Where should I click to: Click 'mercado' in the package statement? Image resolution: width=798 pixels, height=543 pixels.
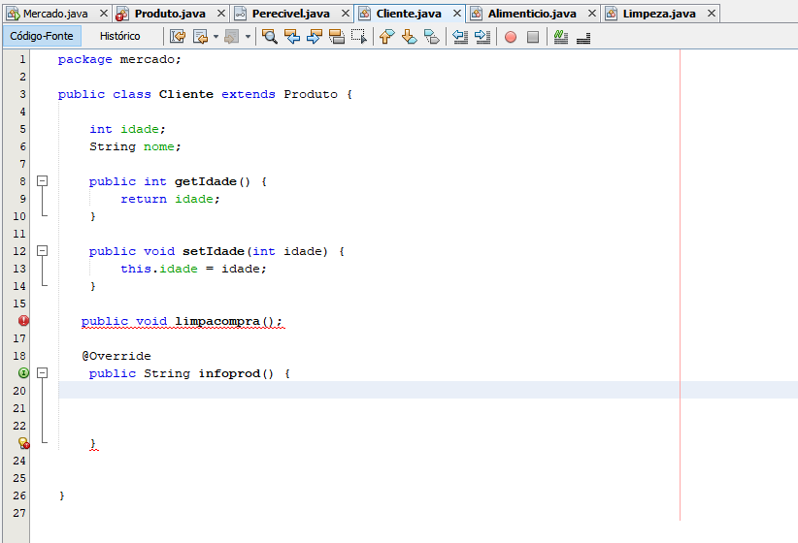[x=148, y=59]
